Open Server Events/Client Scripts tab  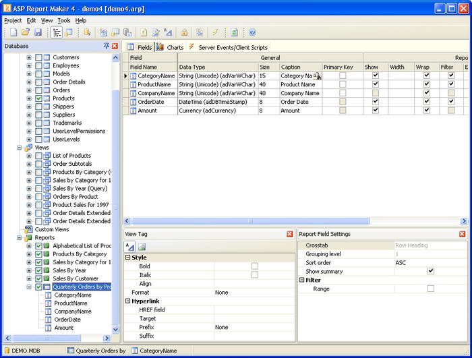232,48
